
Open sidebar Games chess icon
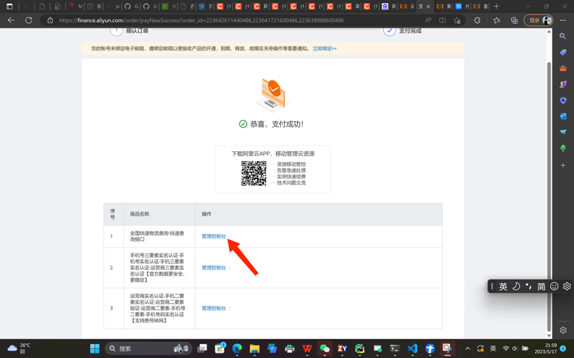click(x=563, y=84)
